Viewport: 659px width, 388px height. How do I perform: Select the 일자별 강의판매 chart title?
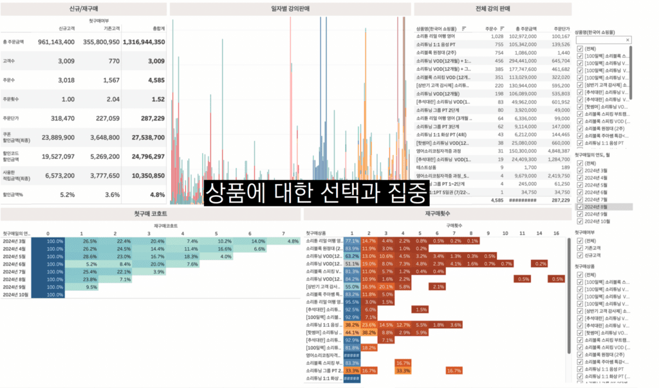(x=290, y=9)
